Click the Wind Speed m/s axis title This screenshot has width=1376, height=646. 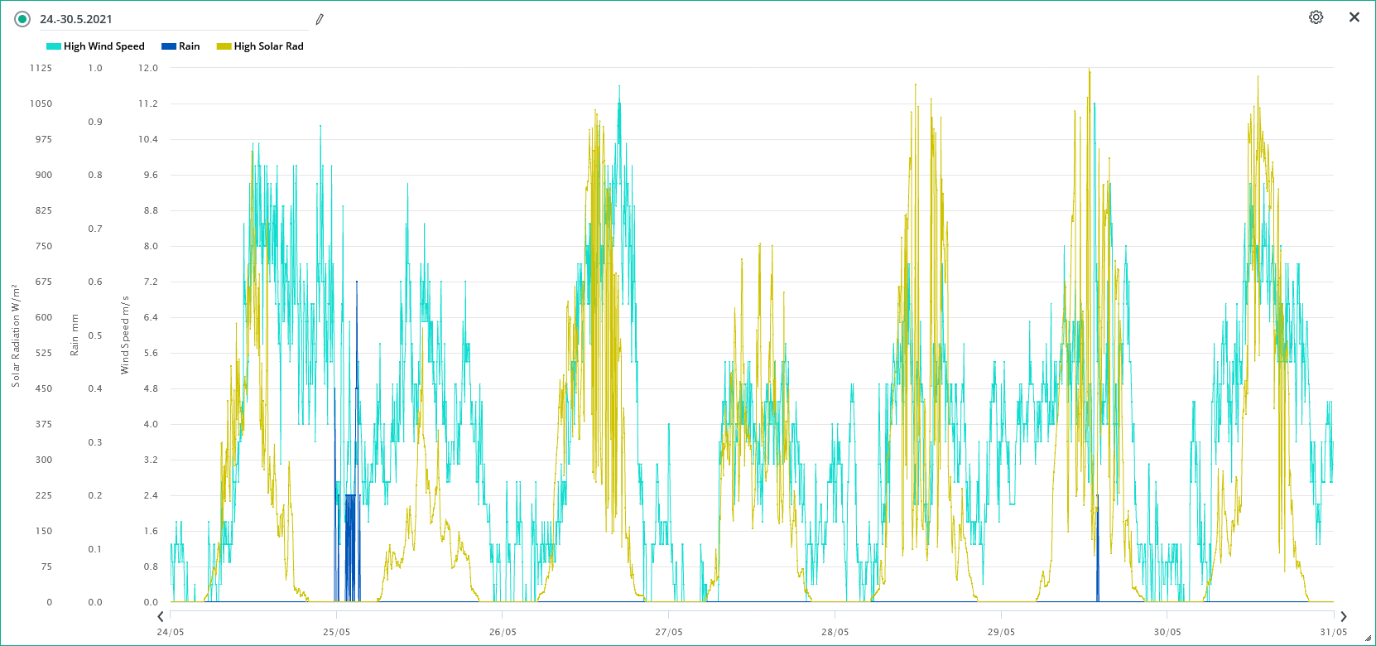125,335
